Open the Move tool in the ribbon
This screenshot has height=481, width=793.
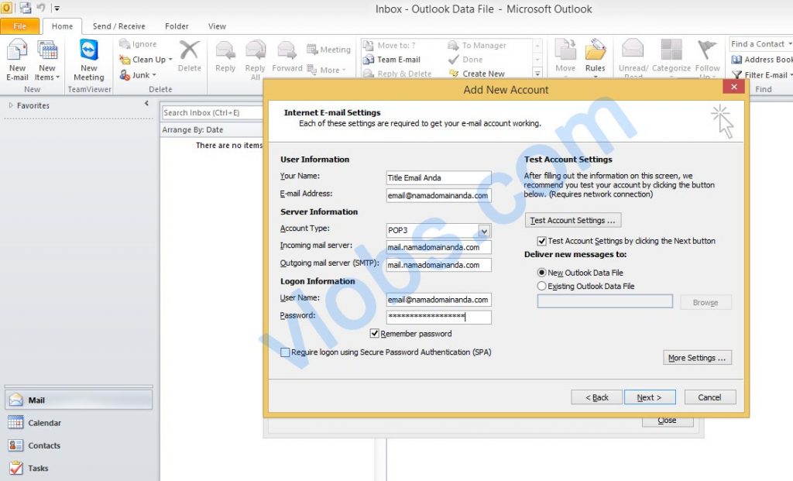tap(565, 59)
